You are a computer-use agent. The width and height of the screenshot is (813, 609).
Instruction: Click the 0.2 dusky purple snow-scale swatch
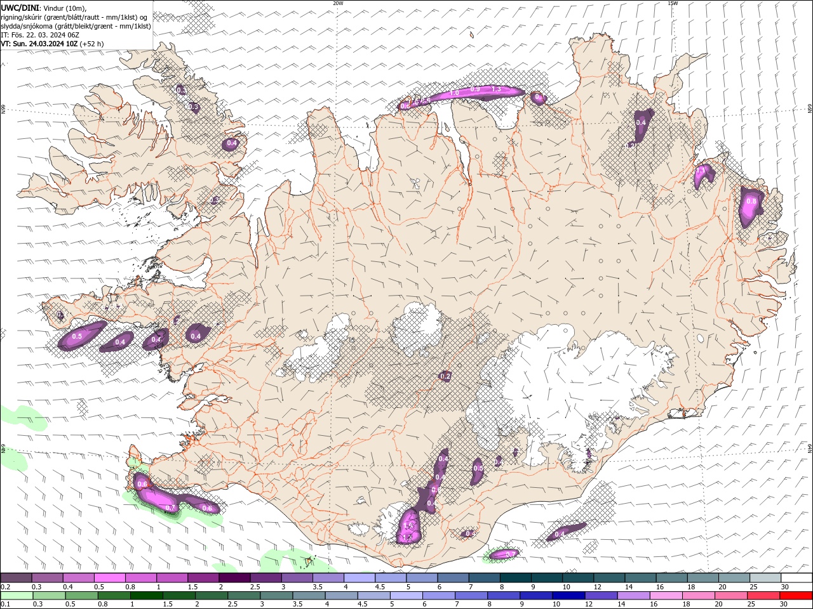tap(17, 578)
